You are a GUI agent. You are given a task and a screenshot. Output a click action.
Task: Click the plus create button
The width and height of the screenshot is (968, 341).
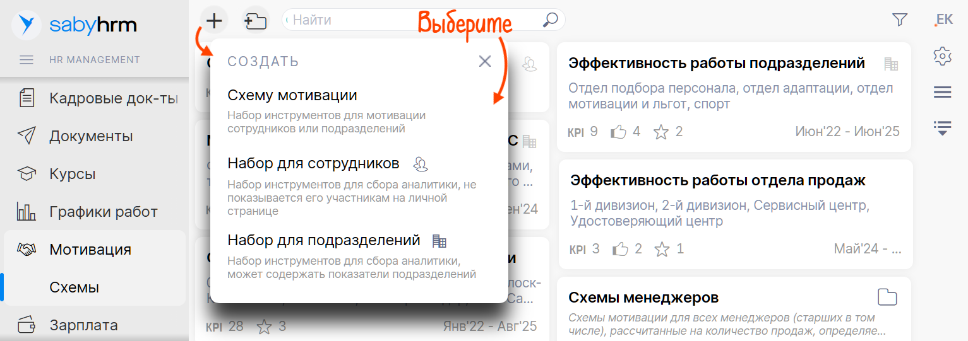(x=215, y=21)
